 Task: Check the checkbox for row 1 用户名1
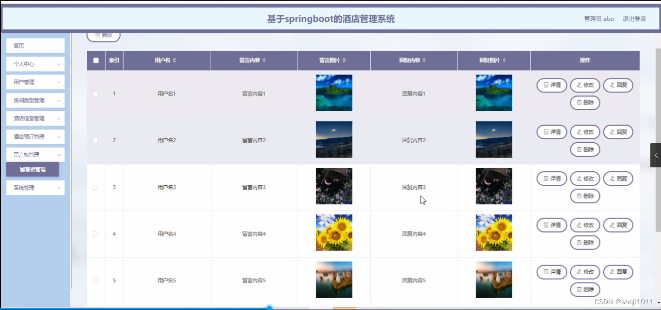pyautogui.click(x=95, y=93)
